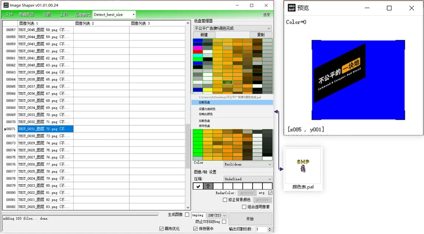The width and height of the screenshot is (424, 234).
Task: Open the 文件 menu
Action: (9, 15)
